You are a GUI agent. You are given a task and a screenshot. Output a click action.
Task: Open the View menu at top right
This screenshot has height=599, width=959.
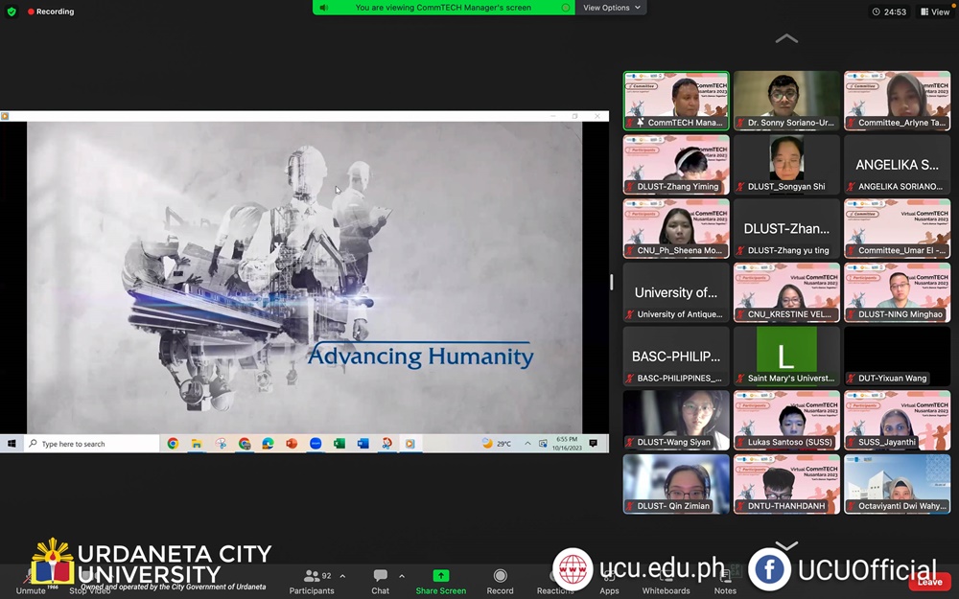(x=935, y=12)
